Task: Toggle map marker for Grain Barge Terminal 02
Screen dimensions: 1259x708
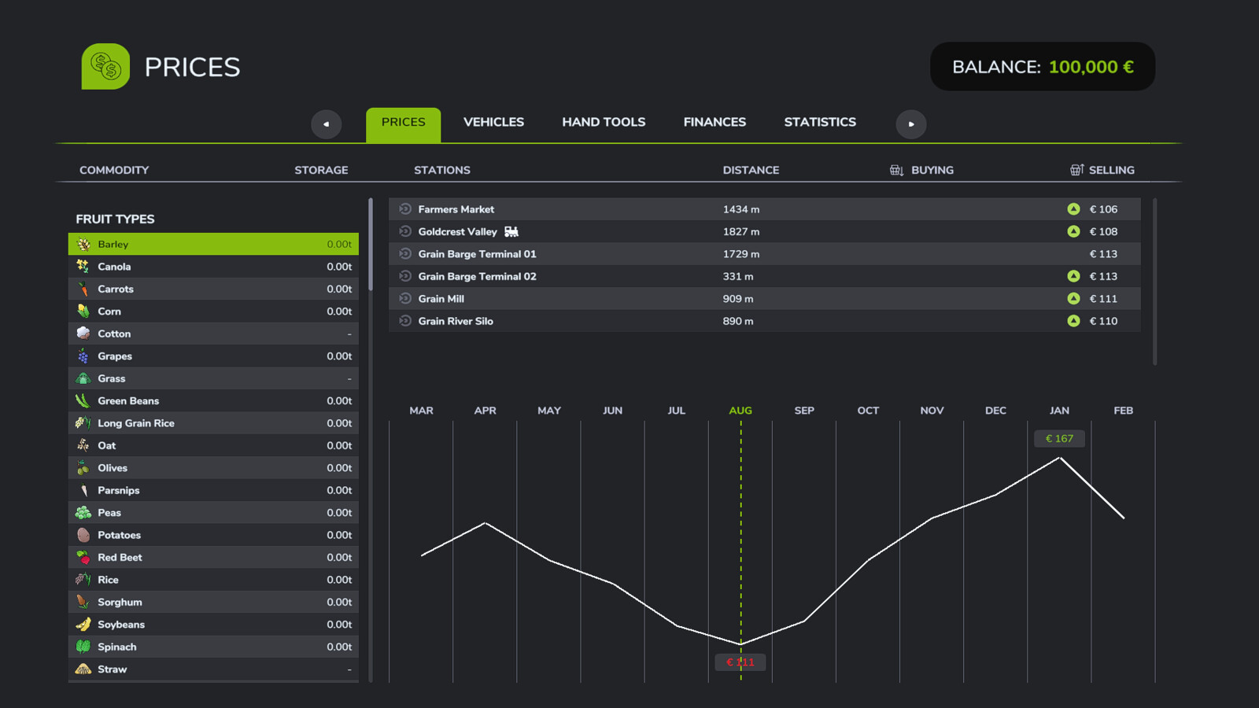Action: 405,275
